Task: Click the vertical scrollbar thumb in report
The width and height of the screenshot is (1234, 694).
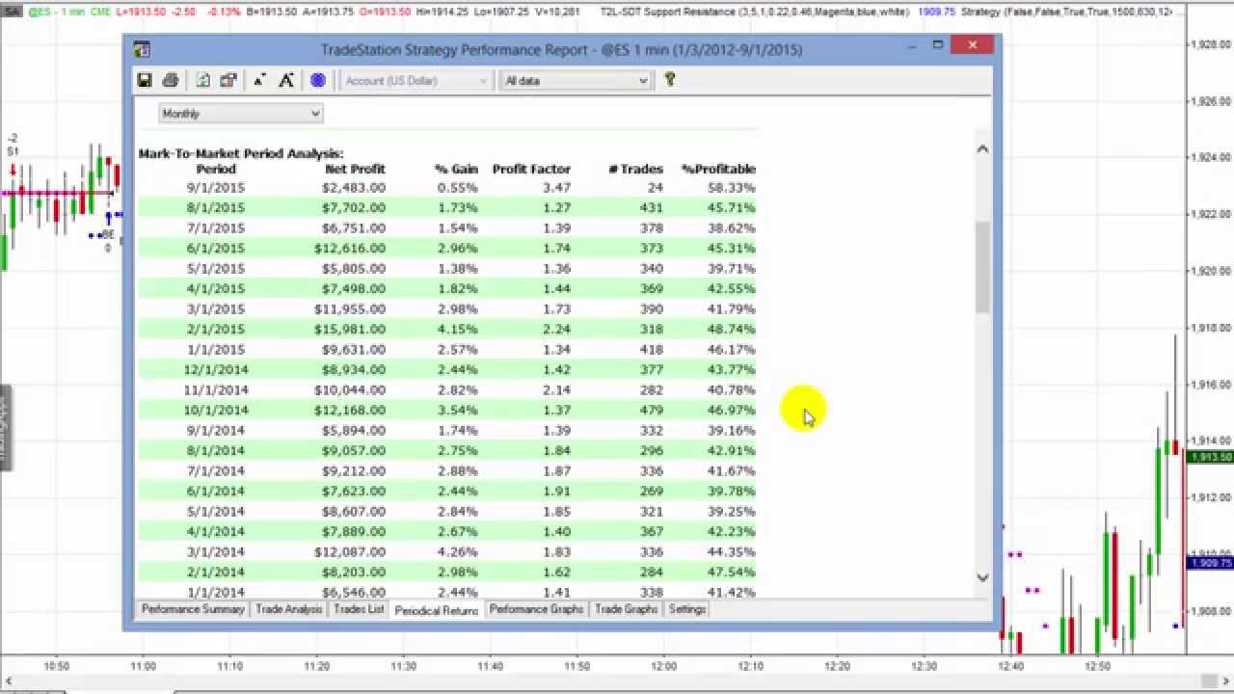Action: [x=982, y=267]
